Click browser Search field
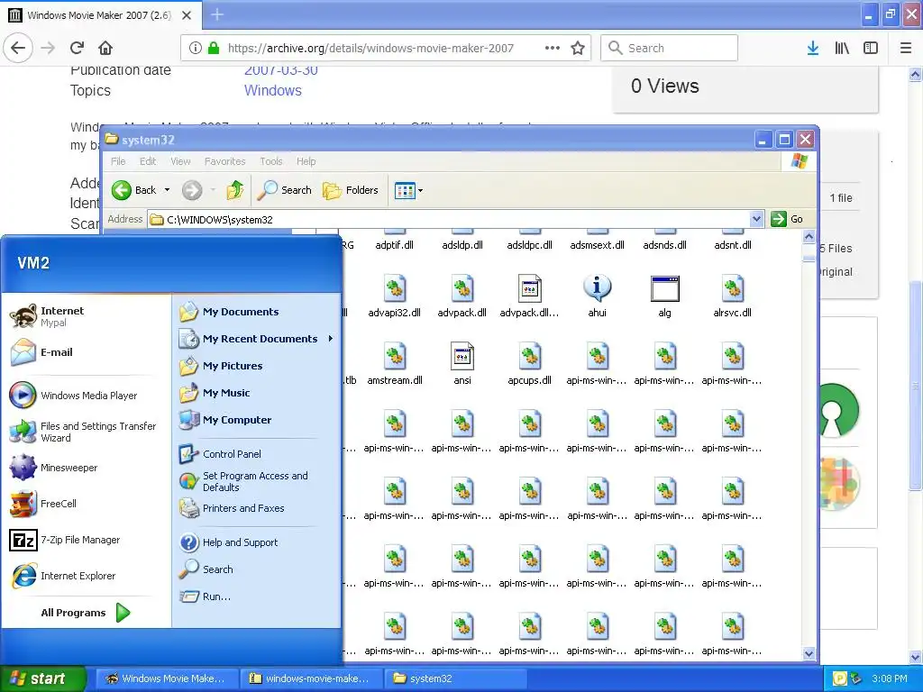Image resolution: width=923 pixels, height=692 pixels. (x=669, y=49)
